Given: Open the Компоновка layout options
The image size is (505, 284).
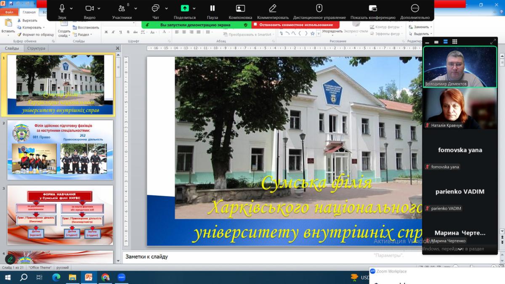Looking at the screenshot, I should point(240,11).
